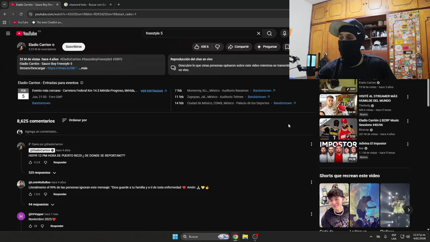Close the Eladio Carrión YouTube tab
This screenshot has height=242, width=430.
(57, 5)
